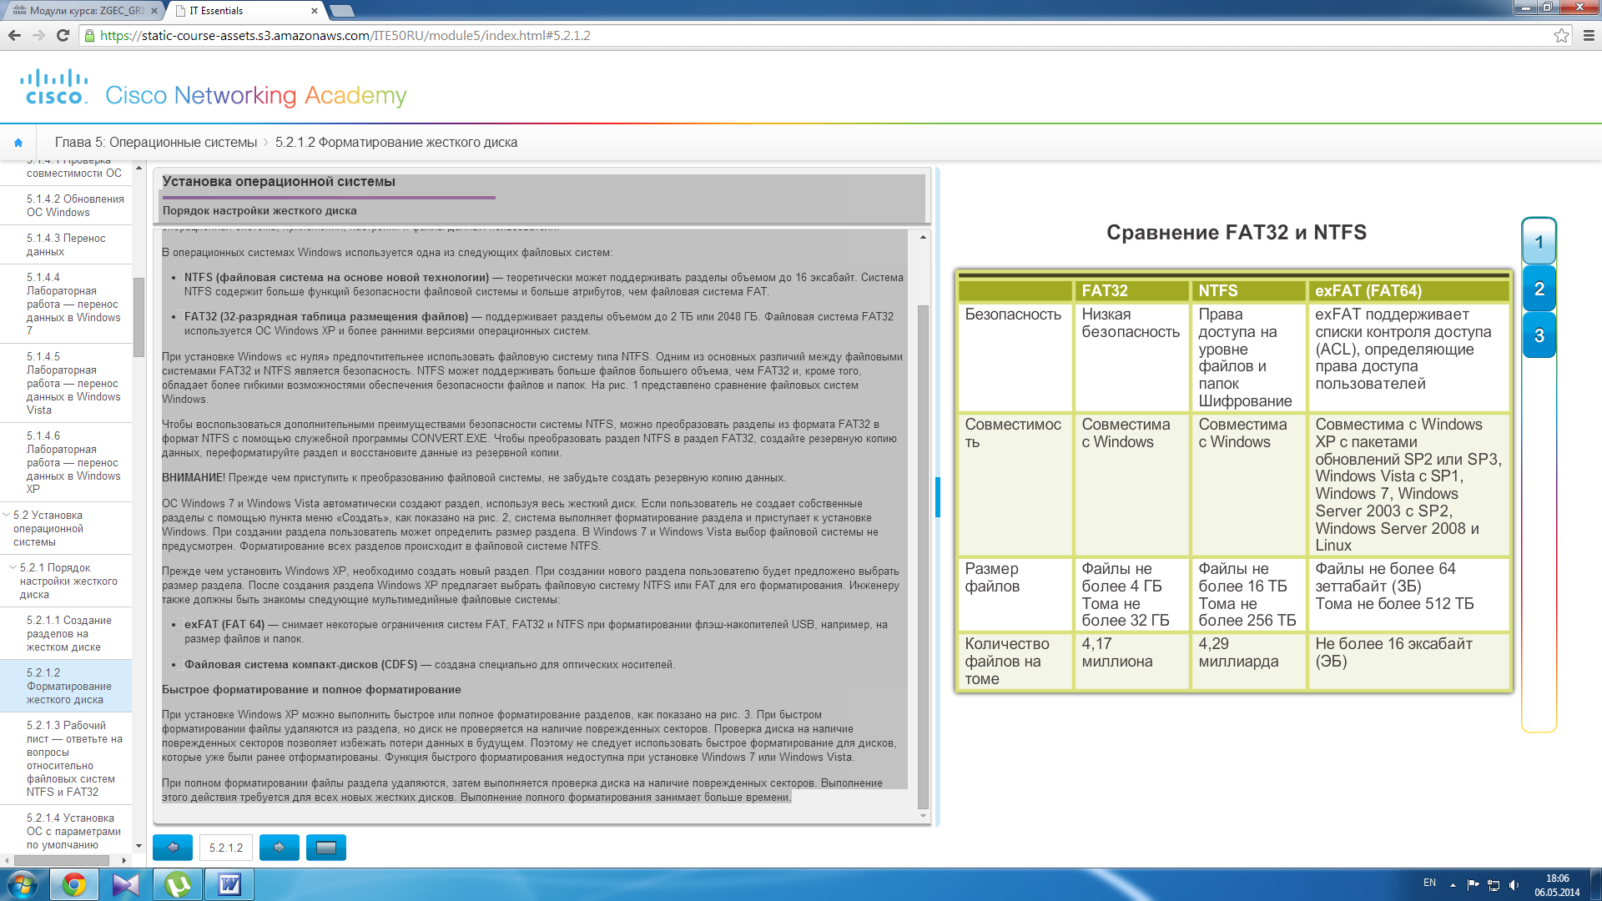The image size is (1602, 901).
Task: Open Visual Studio taskbar icon
Action: (x=126, y=884)
